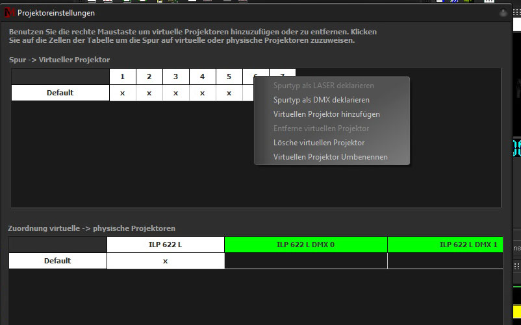521x325 pixels.
Task: Choose 'Lösche virtuellen Projektor' menu entry
Action: 318,143
